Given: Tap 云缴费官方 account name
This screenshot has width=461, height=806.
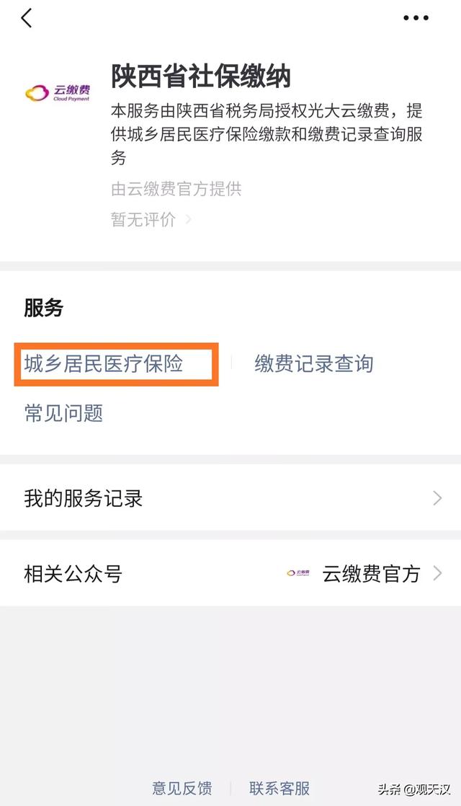Looking at the screenshot, I should point(371,573).
